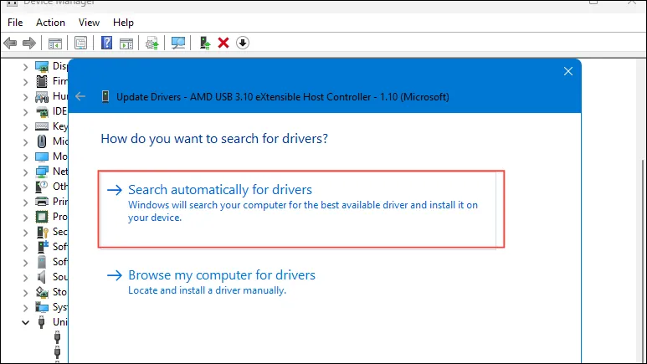The width and height of the screenshot is (647, 364).
Task: Collapse the Universal Serial Bus controllers node
Action: pos(26,322)
